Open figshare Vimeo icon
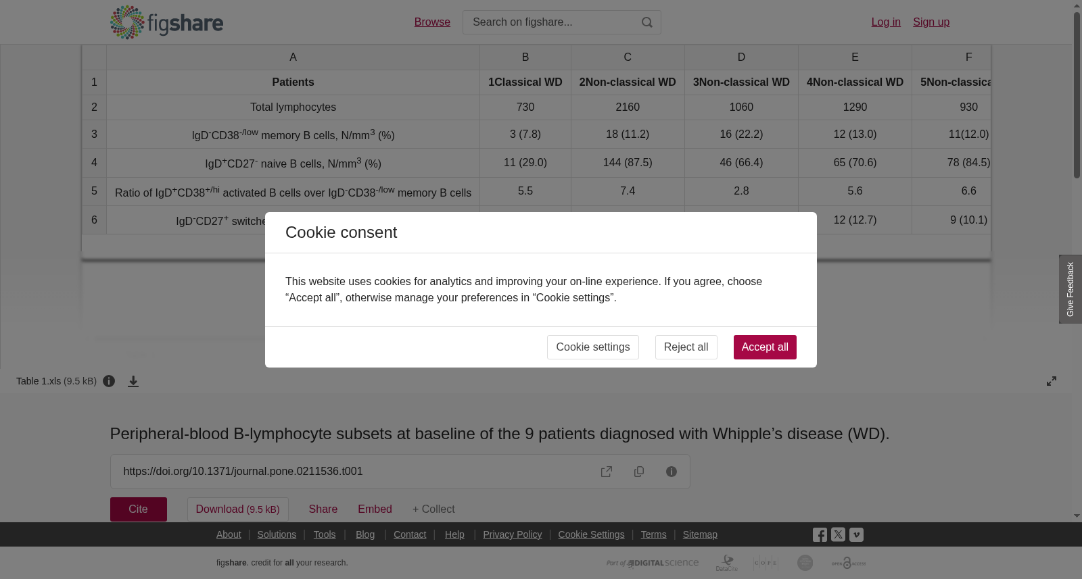 pos(856,534)
